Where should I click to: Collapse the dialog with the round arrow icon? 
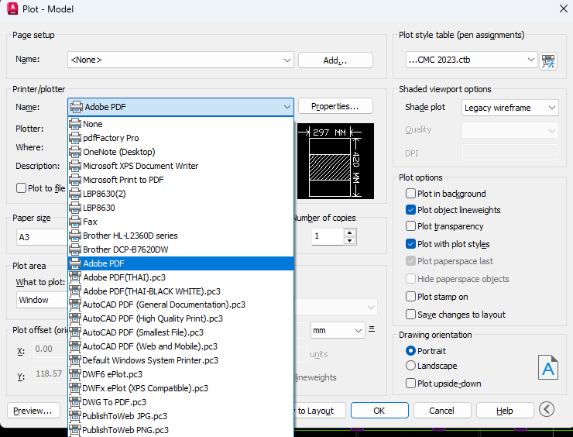click(x=547, y=409)
